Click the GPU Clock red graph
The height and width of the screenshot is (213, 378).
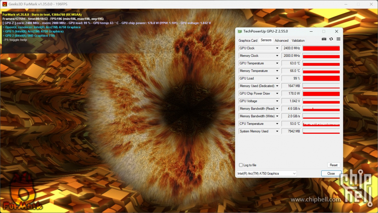pyautogui.click(x=321, y=48)
